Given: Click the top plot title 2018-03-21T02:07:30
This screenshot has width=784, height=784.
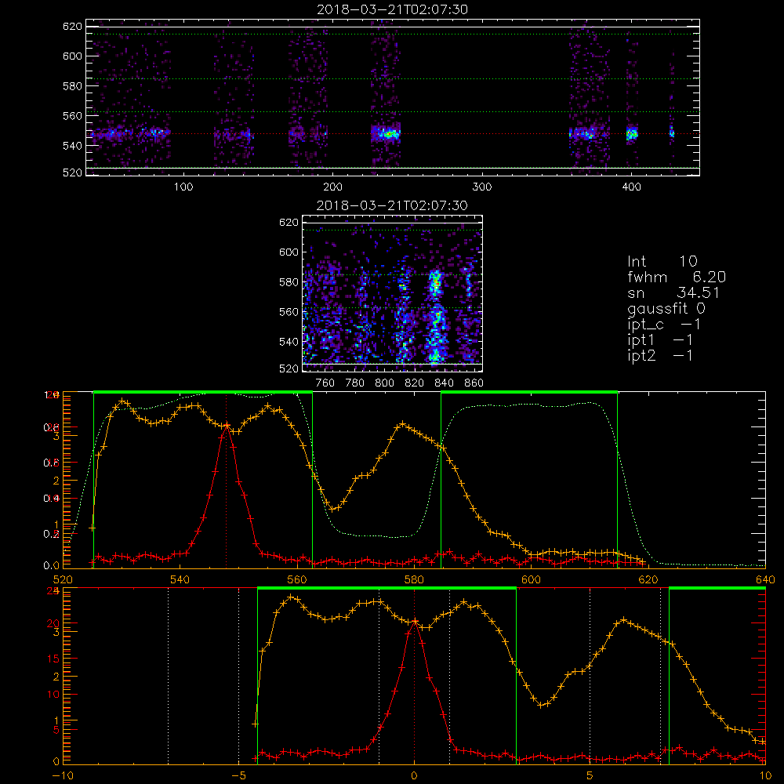Looking at the screenshot, I should (392, 9).
